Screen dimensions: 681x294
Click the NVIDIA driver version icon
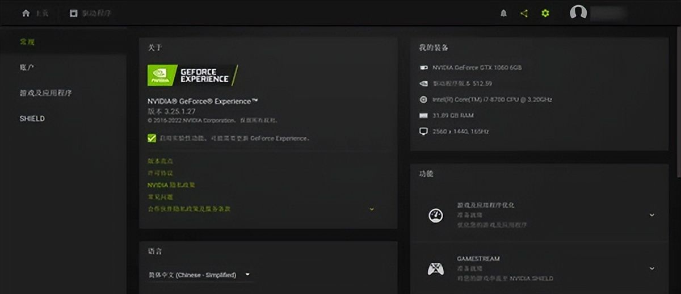423,83
